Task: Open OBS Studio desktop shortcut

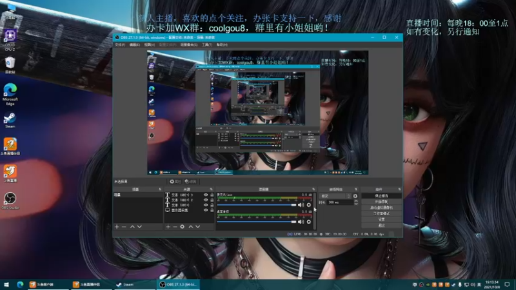Action: click(10, 200)
